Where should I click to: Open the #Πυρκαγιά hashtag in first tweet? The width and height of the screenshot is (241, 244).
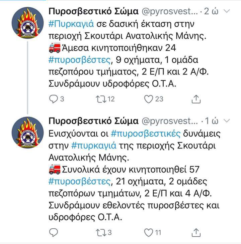(x=71, y=24)
